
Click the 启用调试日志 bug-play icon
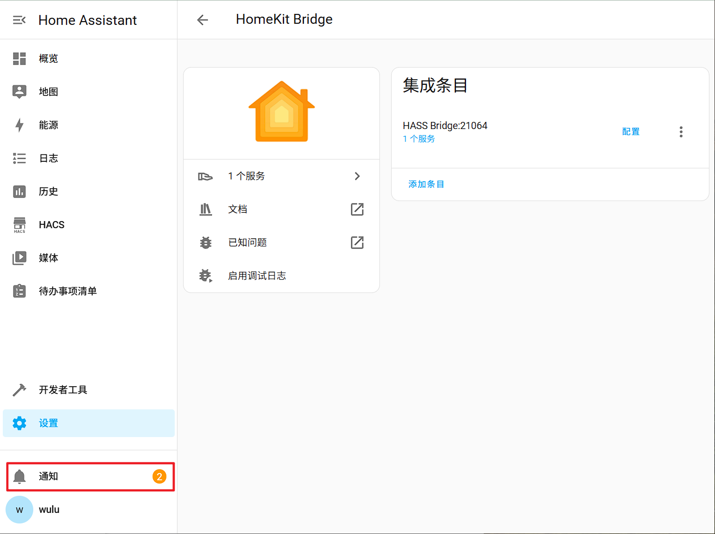[206, 276]
